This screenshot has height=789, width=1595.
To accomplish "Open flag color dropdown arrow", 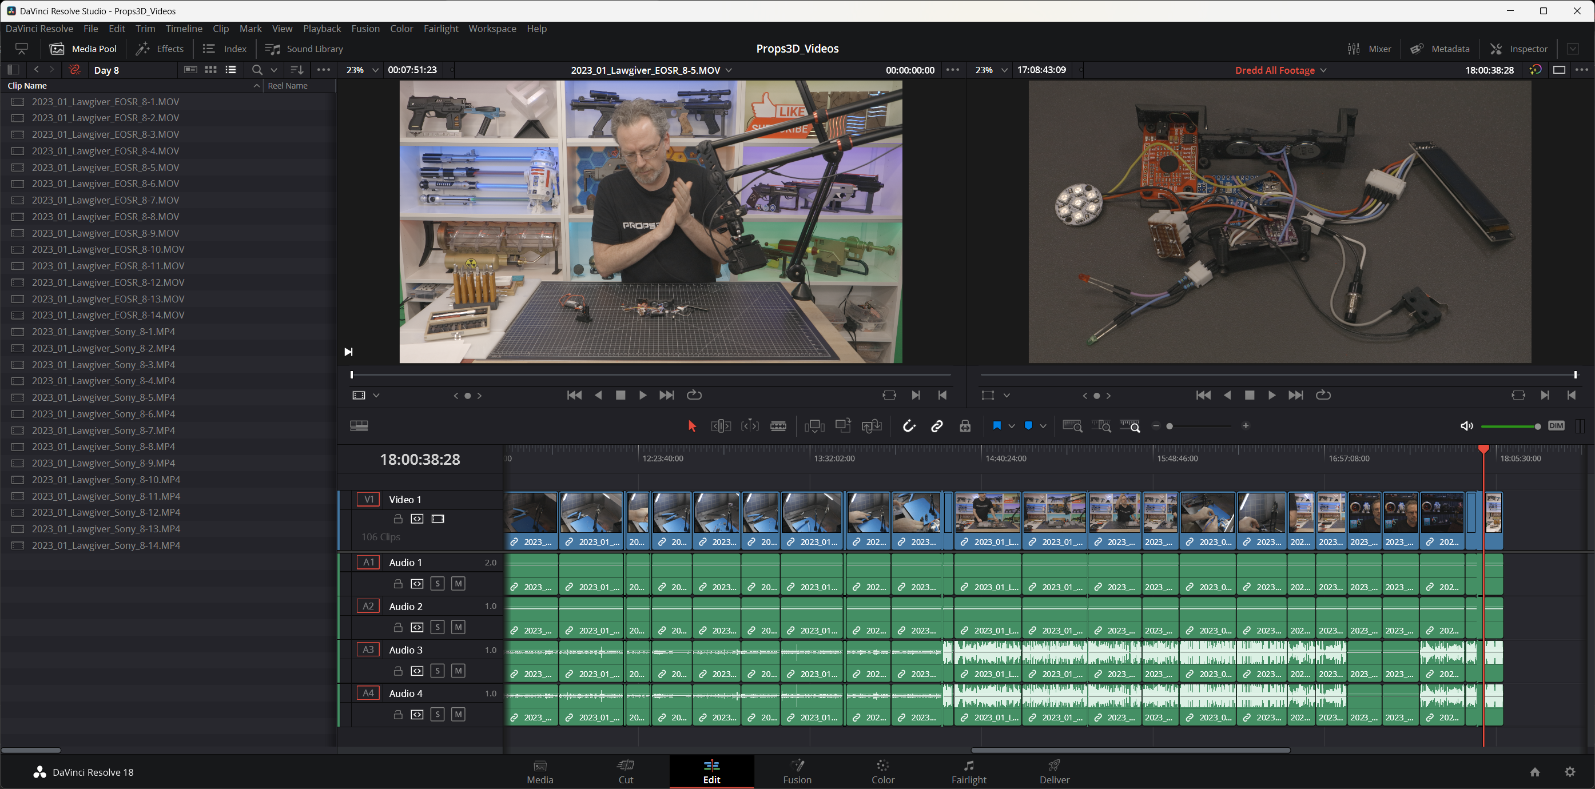I will pos(1011,426).
